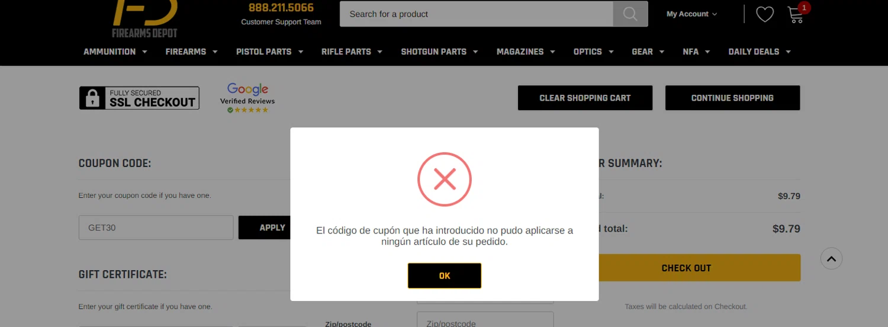Click the yellow Check Out button
Screen dimensions: 888x327
click(686, 268)
